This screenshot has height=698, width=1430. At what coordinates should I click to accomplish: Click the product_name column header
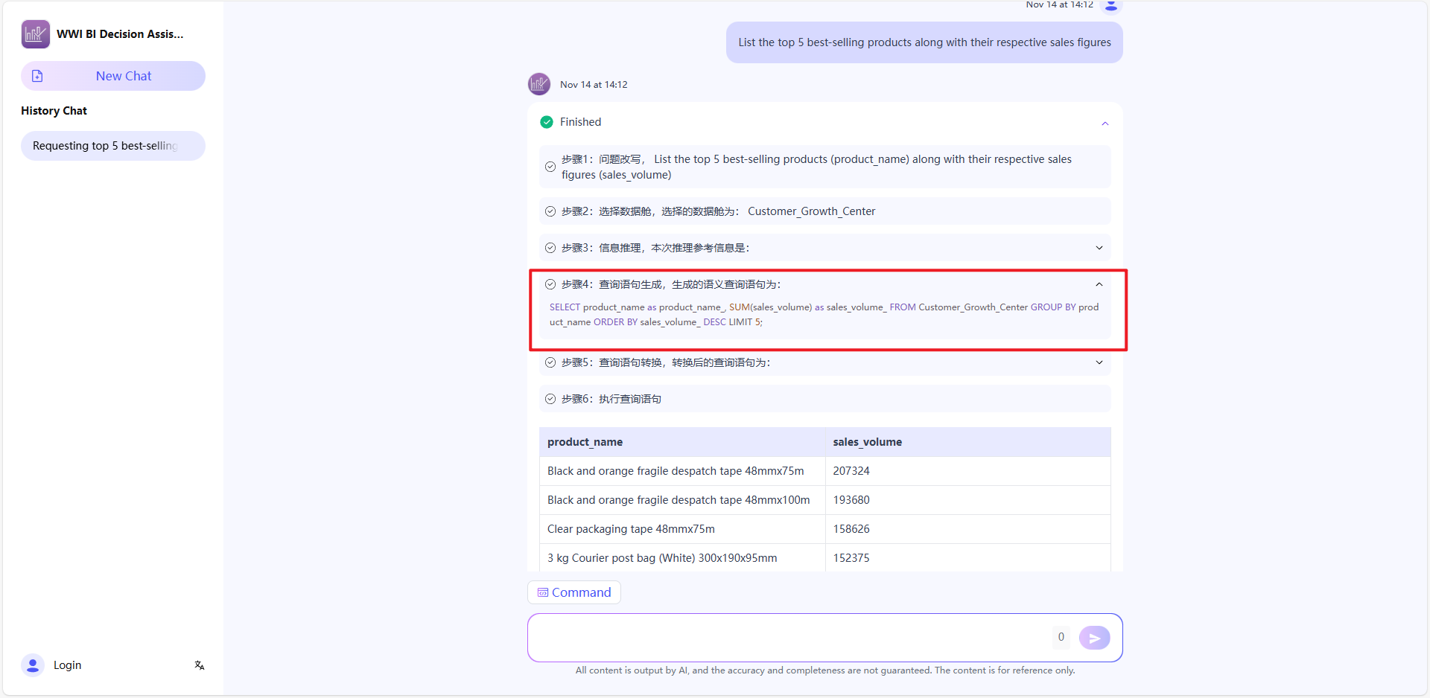click(585, 442)
